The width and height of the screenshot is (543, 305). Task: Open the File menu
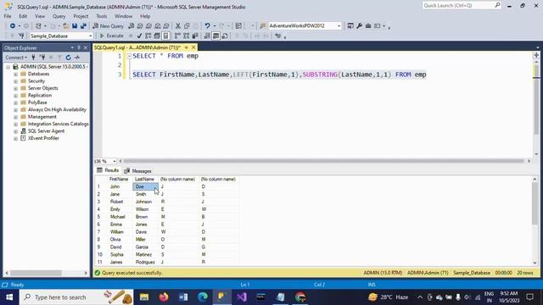point(8,16)
